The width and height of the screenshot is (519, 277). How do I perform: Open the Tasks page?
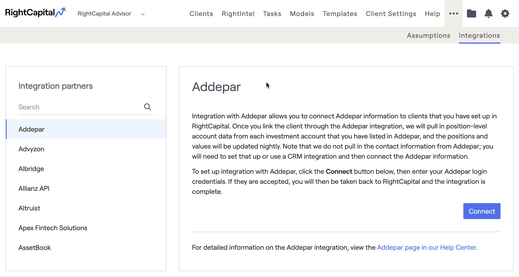(272, 14)
